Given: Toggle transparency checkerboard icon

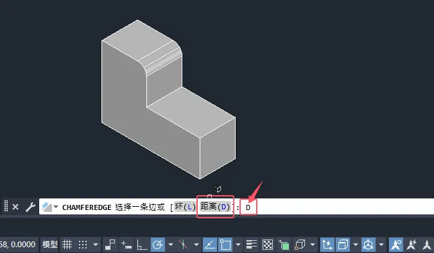Looking at the screenshot, I should [x=268, y=245].
